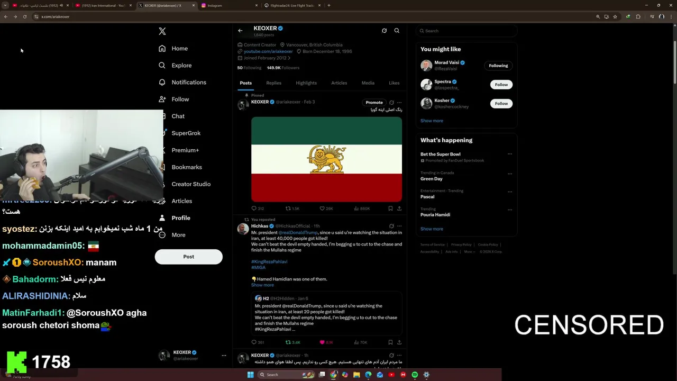The height and width of the screenshot is (381, 677).
Task: Follow Kosher account
Action: 501,104
